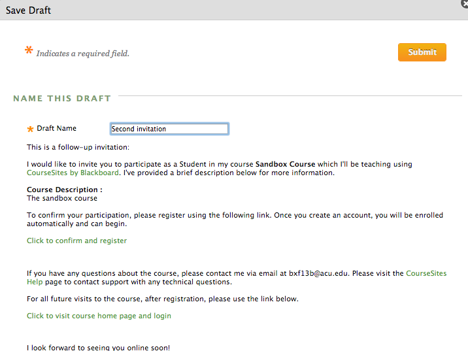
Task: Click the bold Sandbox Course name
Action: pyautogui.click(x=285, y=164)
